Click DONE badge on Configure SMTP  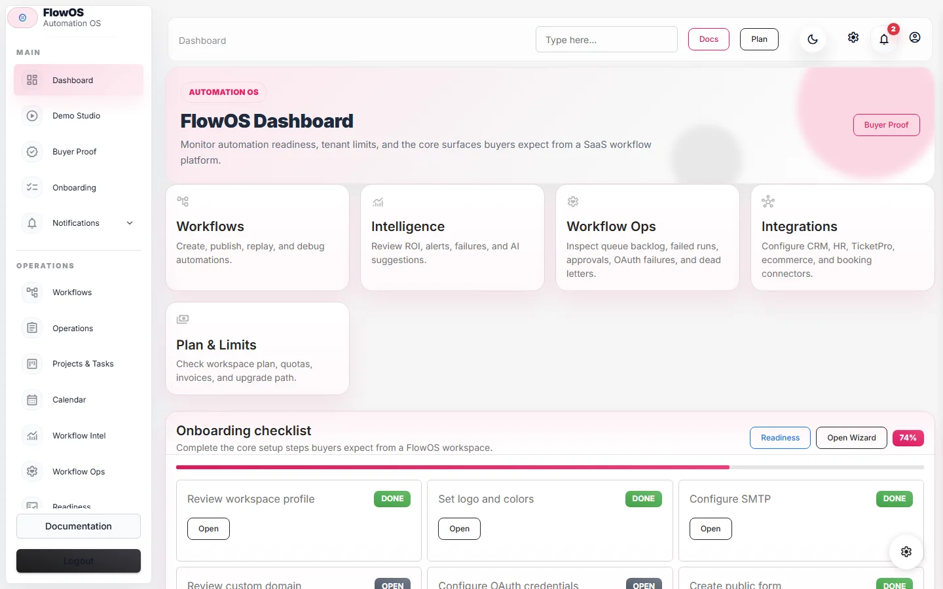(x=895, y=499)
